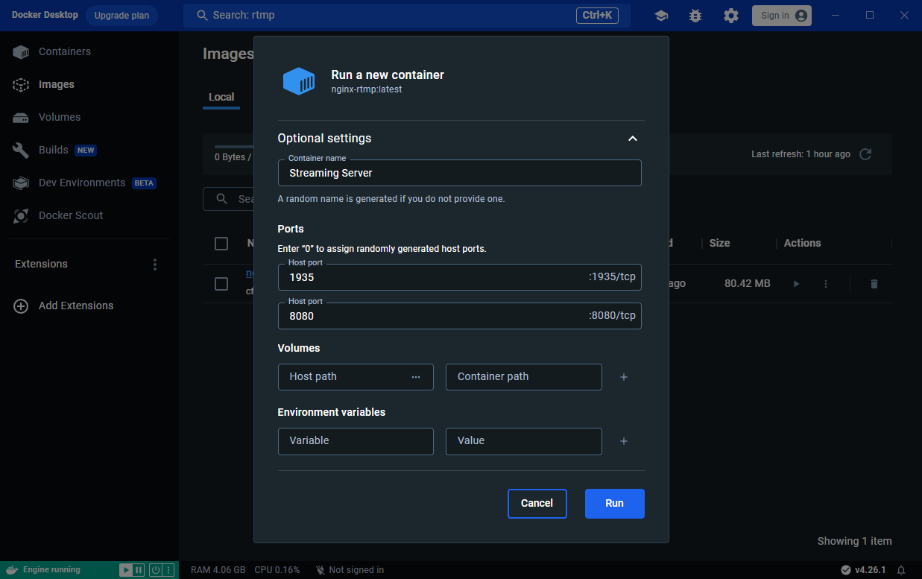Click the Container name input field

click(x=459, y=173)
